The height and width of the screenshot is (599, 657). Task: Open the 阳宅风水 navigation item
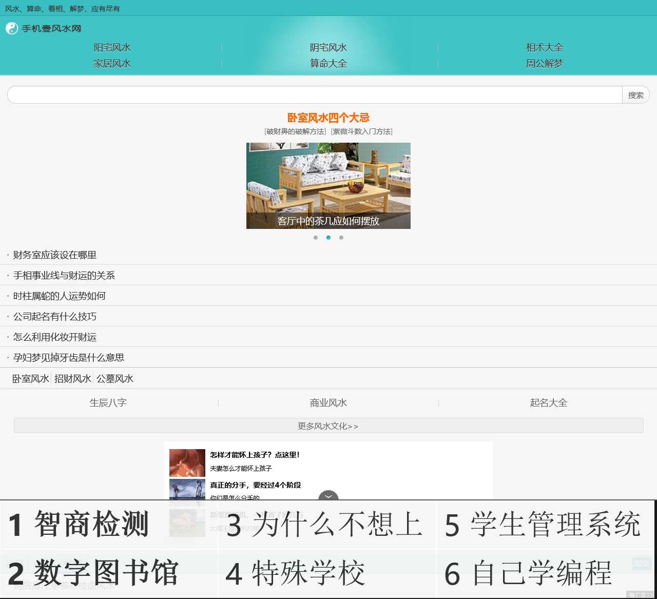112,48
